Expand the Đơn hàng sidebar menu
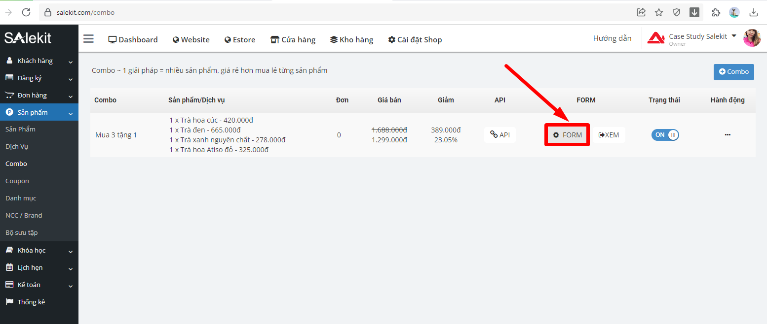 point(39,96)
